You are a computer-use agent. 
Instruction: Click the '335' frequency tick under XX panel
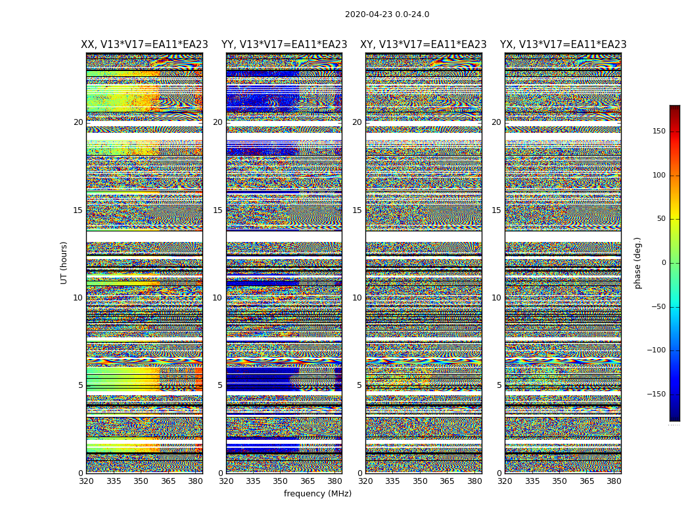coord(114,481)
